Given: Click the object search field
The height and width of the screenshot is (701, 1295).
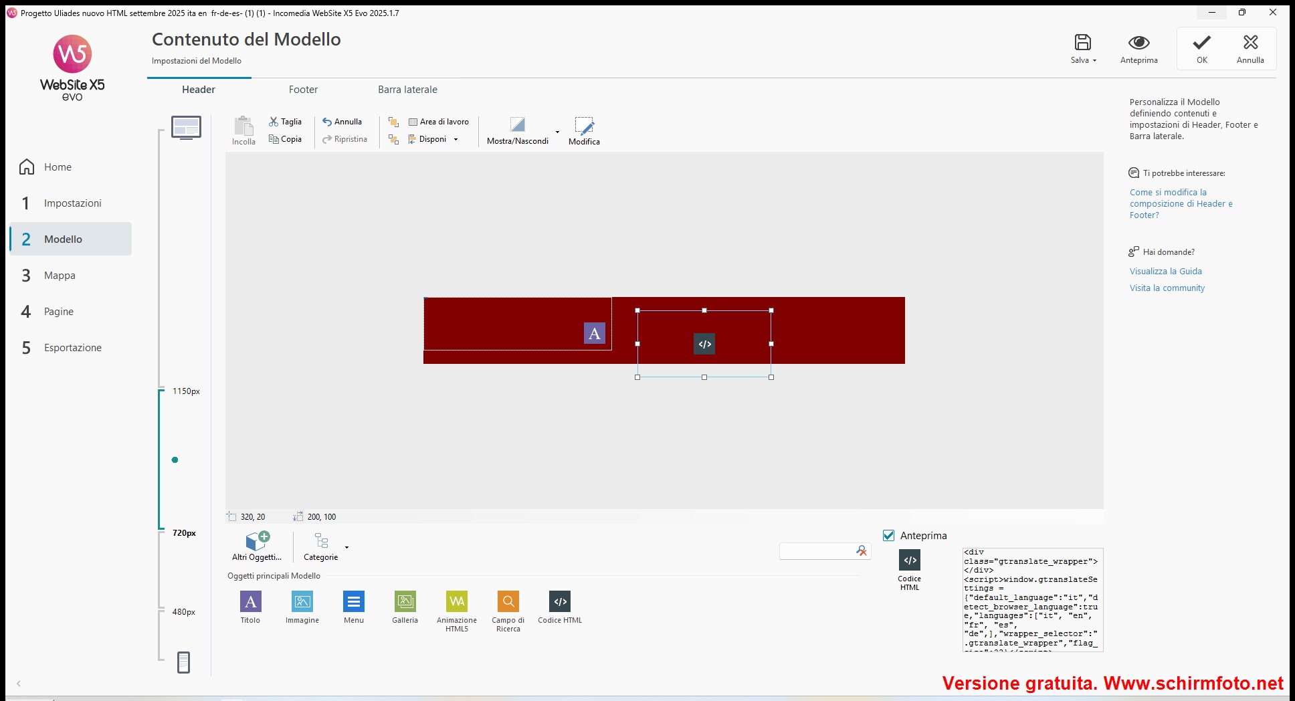Looking at the screenshot, I should [817, 550].
